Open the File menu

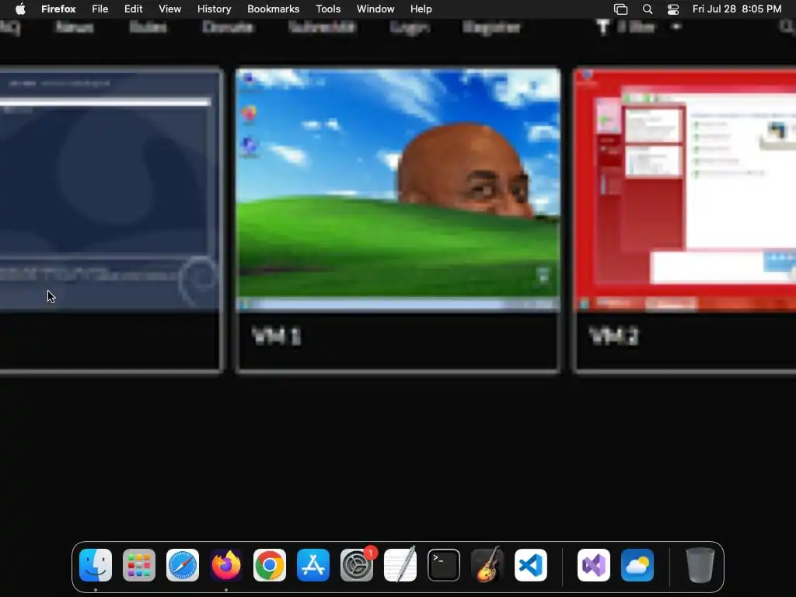(100, 9)
